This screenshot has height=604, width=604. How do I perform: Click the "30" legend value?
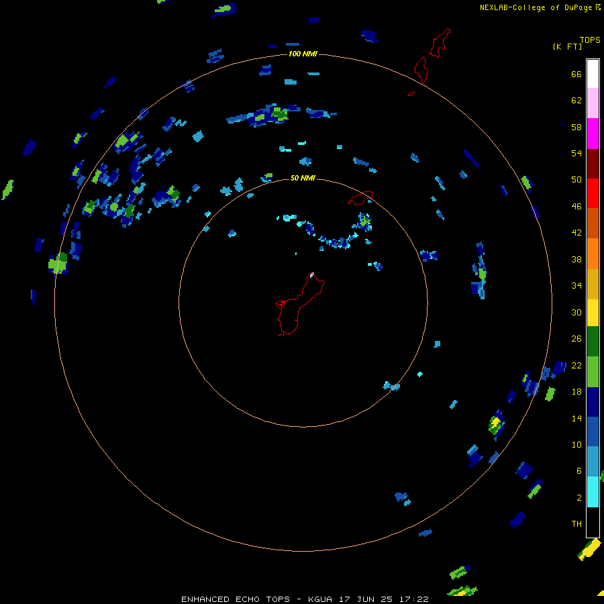pyautogui.click(x=576, y=312)
